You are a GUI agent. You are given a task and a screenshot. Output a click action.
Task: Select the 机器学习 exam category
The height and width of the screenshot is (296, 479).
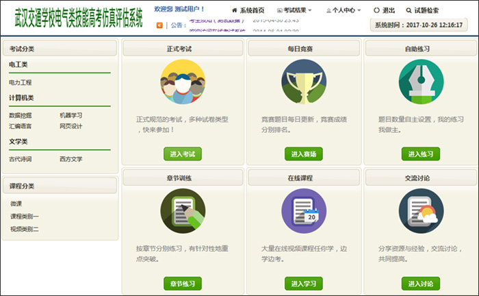click(x=71, y=115)
